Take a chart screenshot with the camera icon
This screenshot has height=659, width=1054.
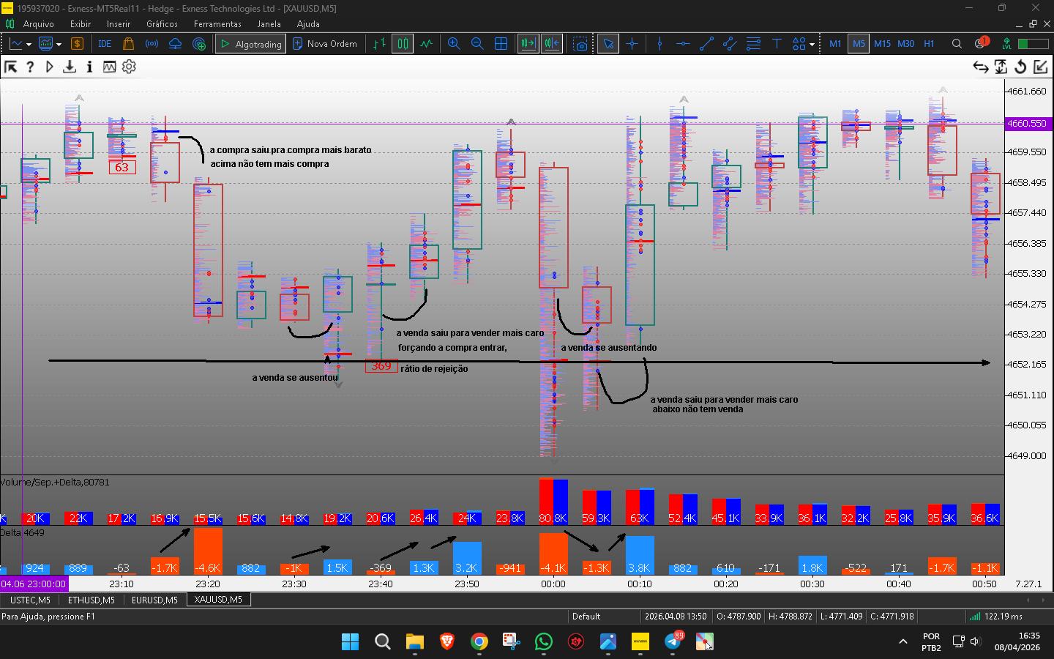580,44
